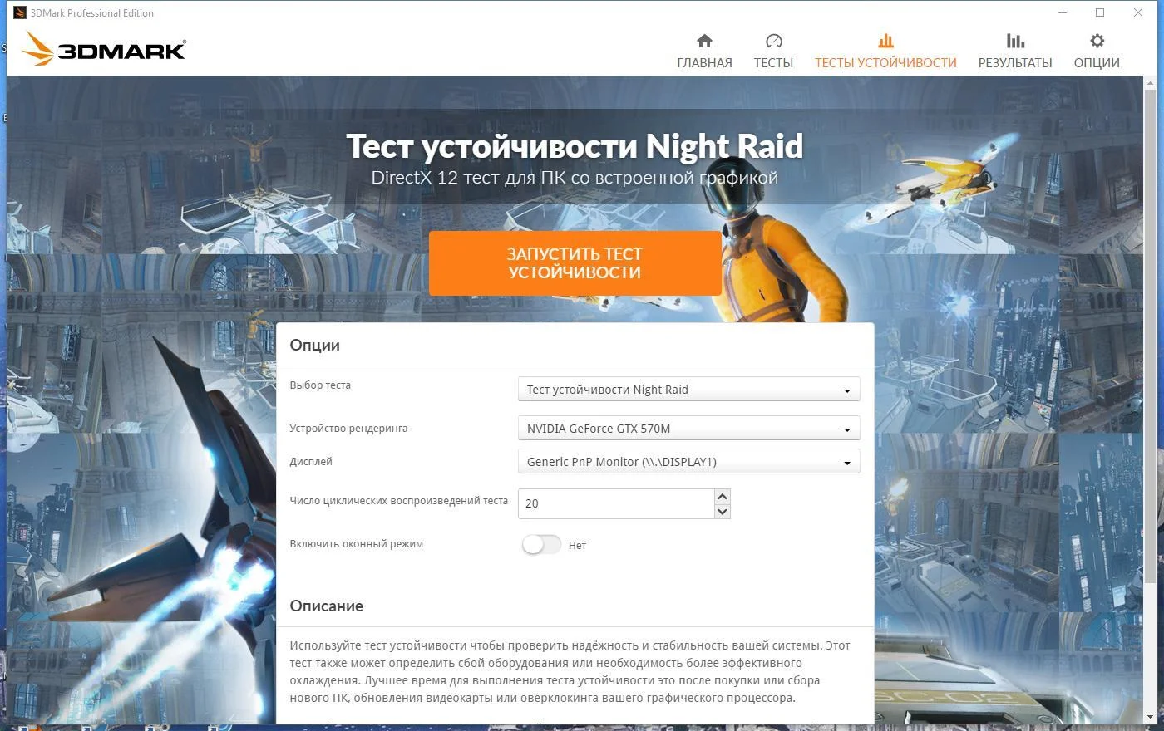This screenshot has width=1164, height=731.
Task: Click the scrollbar down arrow
Action: [1151, 716]
